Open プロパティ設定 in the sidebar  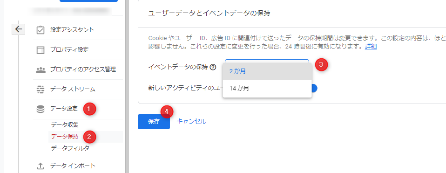[69, 50]
